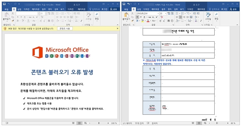The height and width of the screenshot is (127, 242).
Task: Open 검토 tab in right window
Action: click(176, 9)
